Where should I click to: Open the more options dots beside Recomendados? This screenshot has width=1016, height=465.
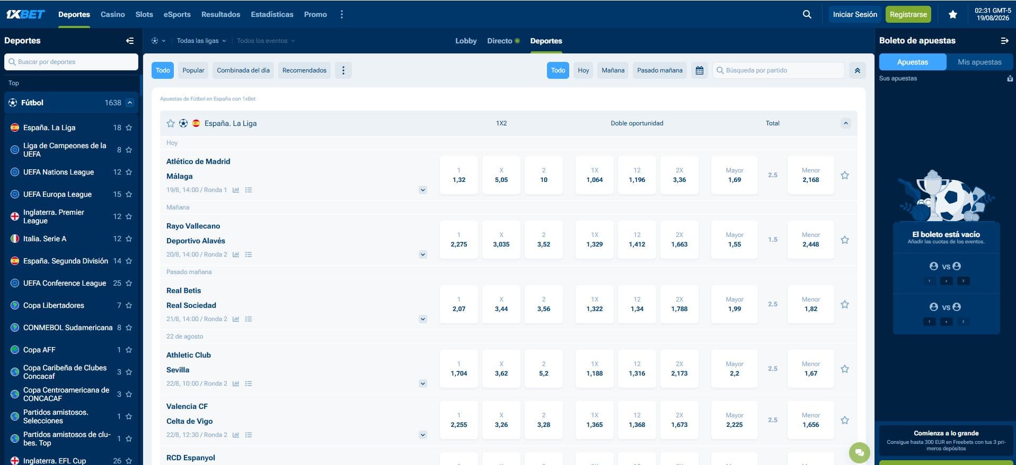(x=343, y=70)
